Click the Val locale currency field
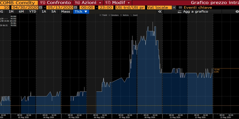The height and width of the screenshot is (119, 239). (160, 8)
